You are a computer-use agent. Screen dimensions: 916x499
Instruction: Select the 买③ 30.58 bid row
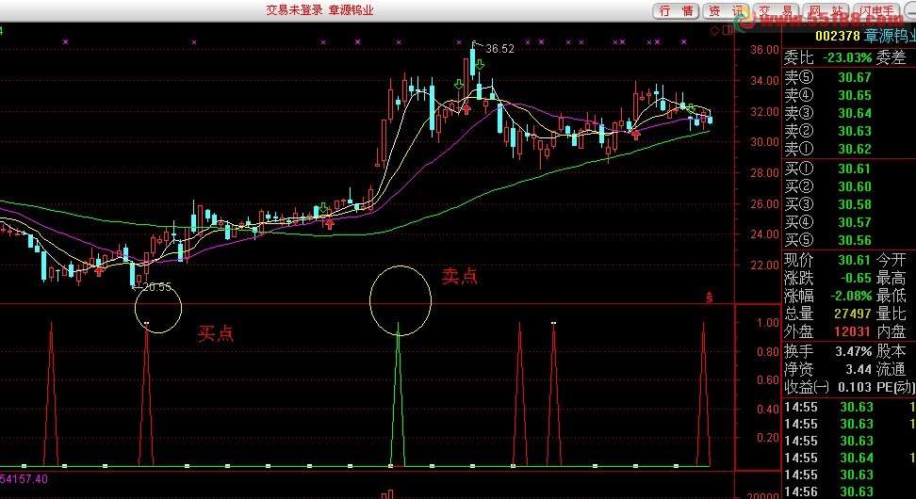[x=849, y=205]
